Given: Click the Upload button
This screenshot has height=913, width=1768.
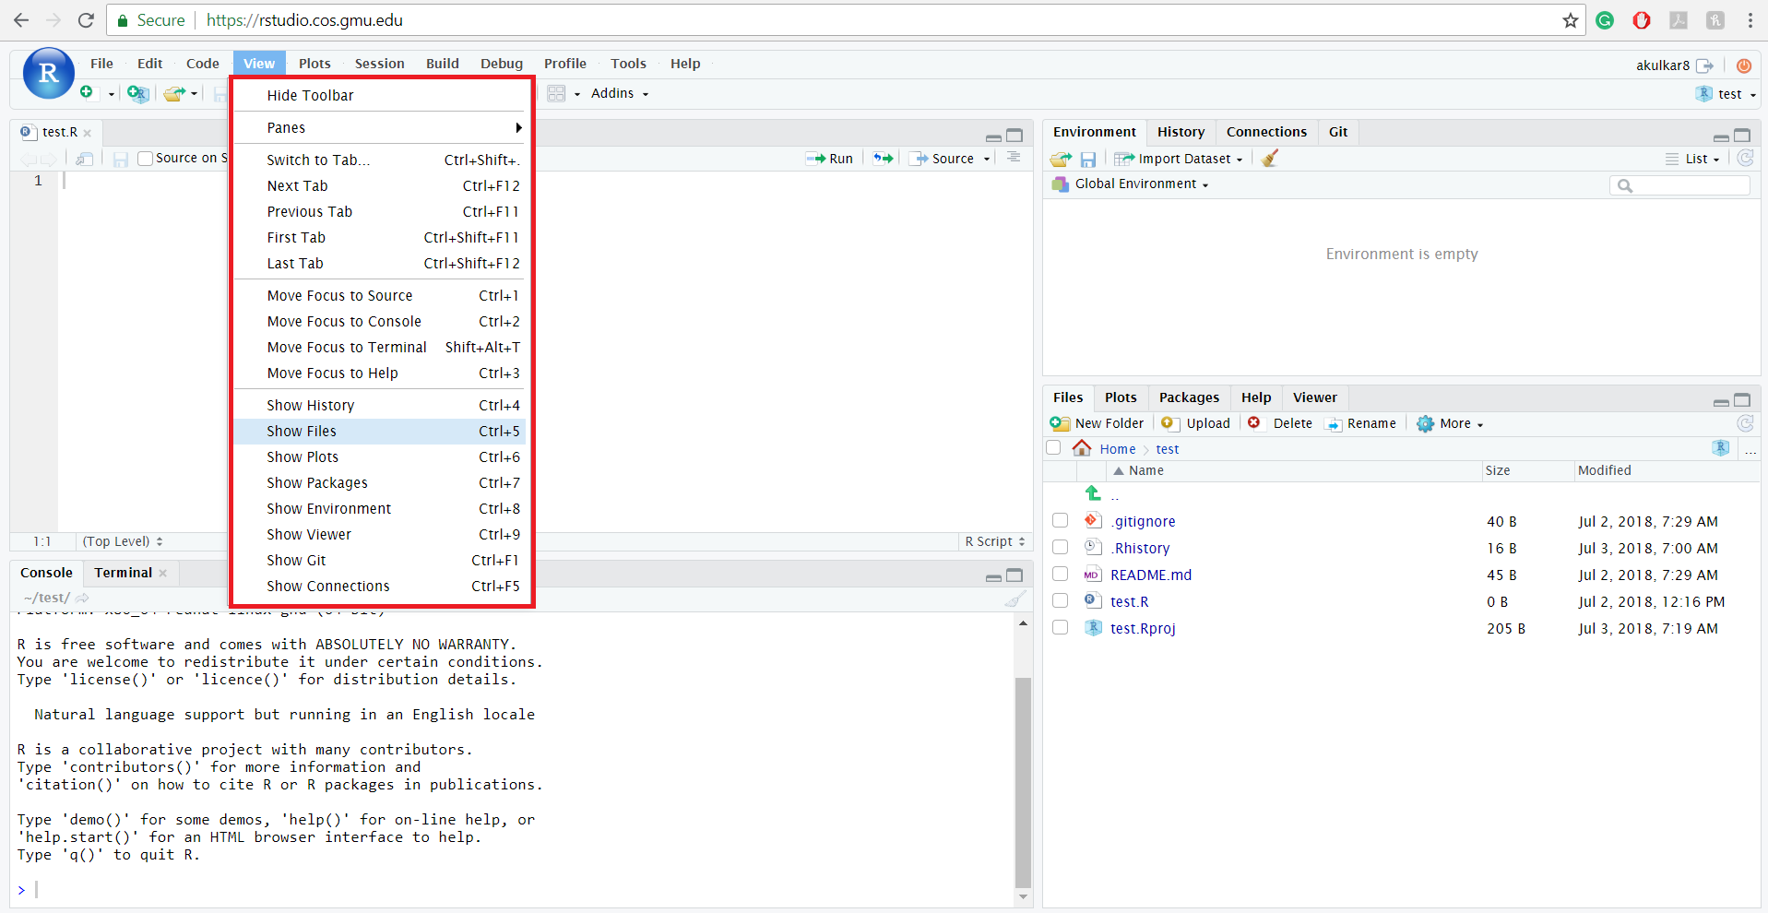Looking at the screenshot, I should 1196,423.
